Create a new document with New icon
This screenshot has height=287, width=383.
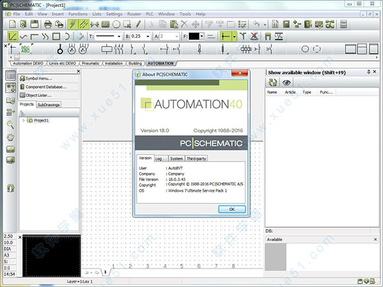pyautogui.click(x=12, y=24)
